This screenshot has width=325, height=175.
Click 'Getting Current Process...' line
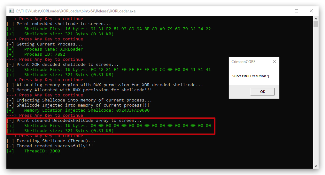click(x=44, y=44)
